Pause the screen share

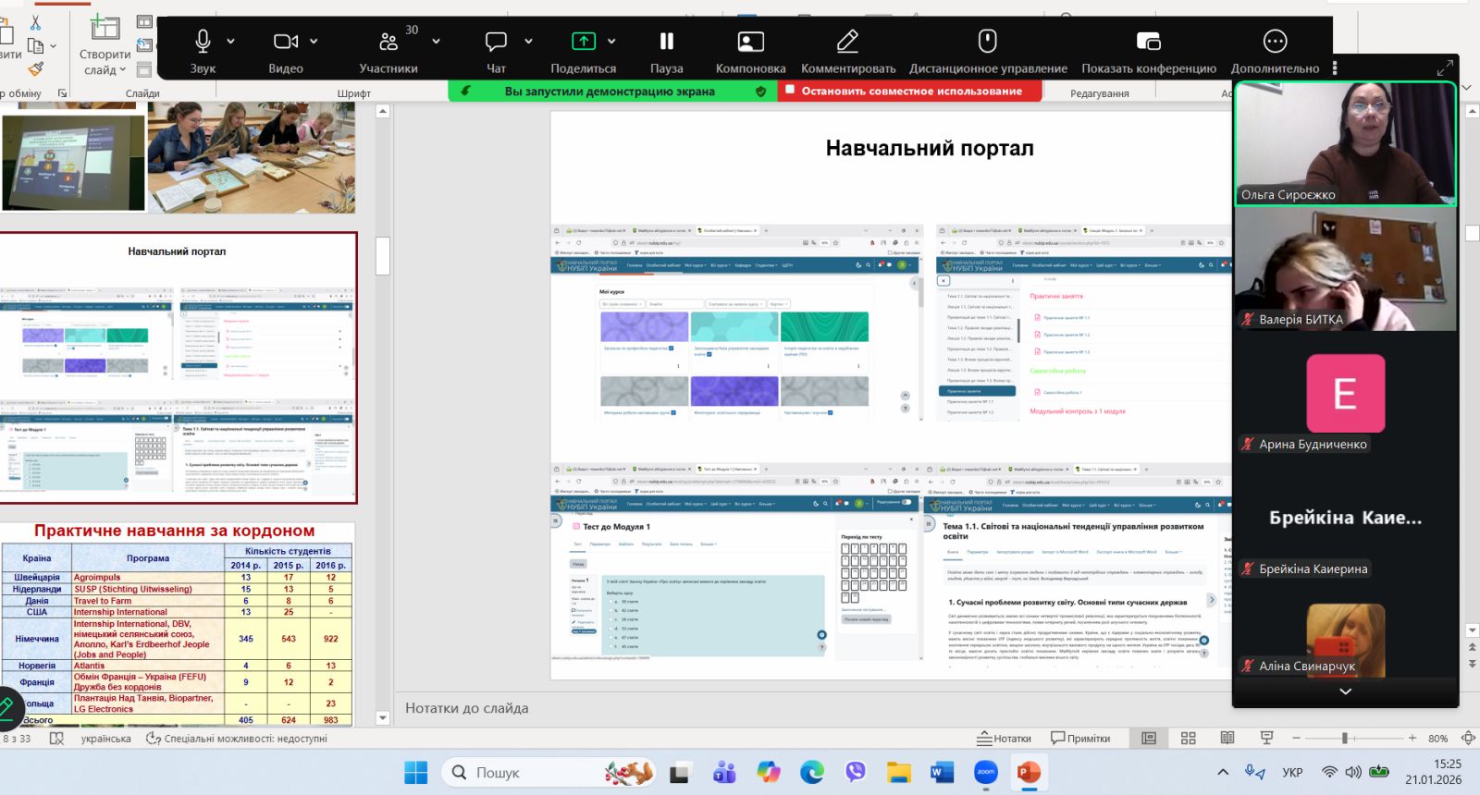click(666, 50)
